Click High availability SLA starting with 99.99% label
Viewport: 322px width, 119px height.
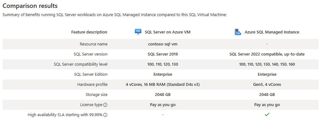pos(65,115)
